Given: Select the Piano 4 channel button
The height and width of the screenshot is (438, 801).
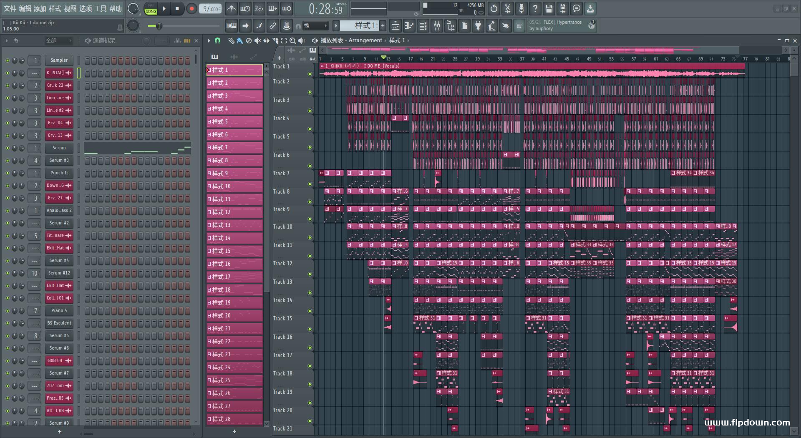Looking at the screenshot, I should [59, 311].
